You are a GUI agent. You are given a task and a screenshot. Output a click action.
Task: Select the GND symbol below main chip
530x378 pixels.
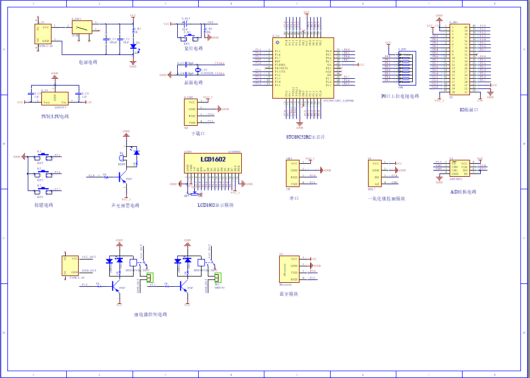click(300, 125)
